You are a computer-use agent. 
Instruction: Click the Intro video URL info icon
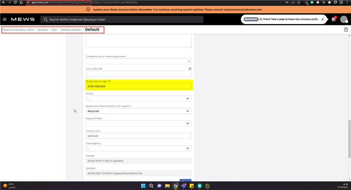[x=190, y=69]
